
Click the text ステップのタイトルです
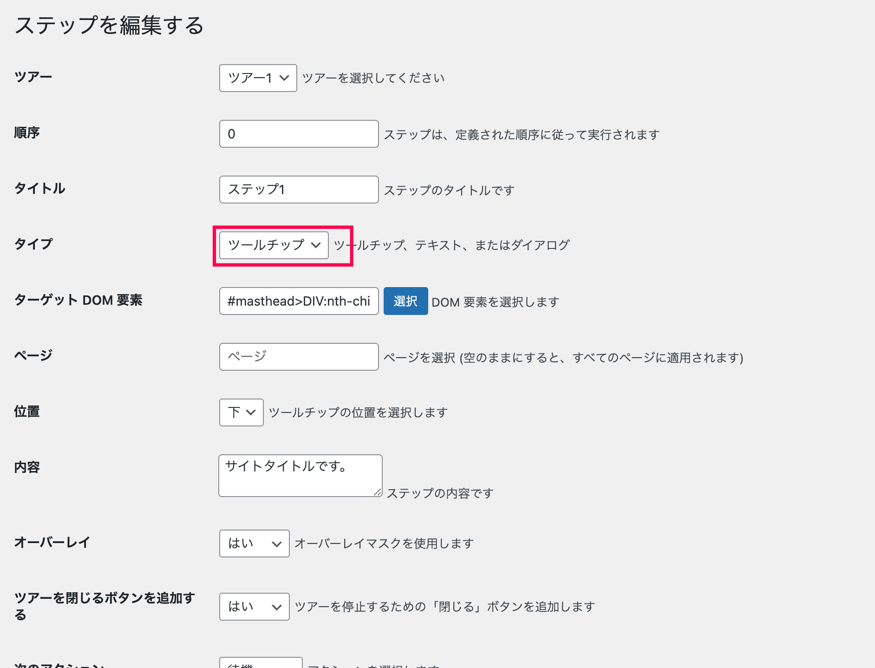click(x=449, y=190)
